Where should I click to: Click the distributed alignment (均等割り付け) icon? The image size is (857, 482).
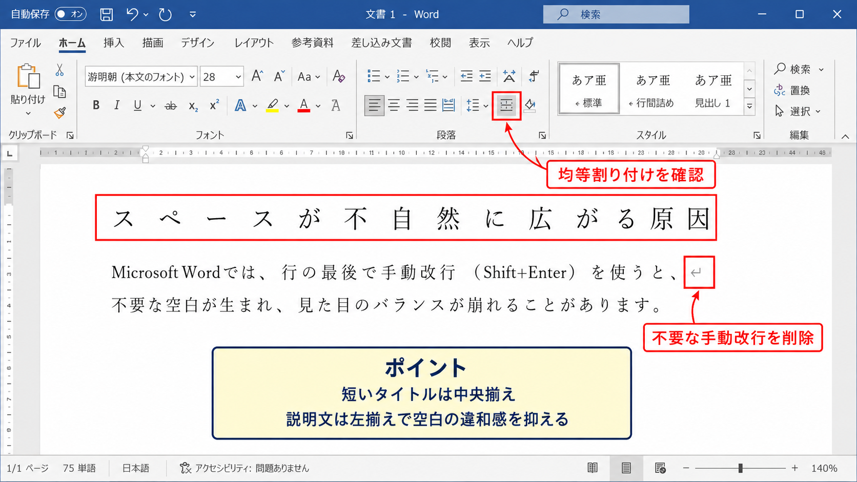pyautogui.click(x=506, y=106)
